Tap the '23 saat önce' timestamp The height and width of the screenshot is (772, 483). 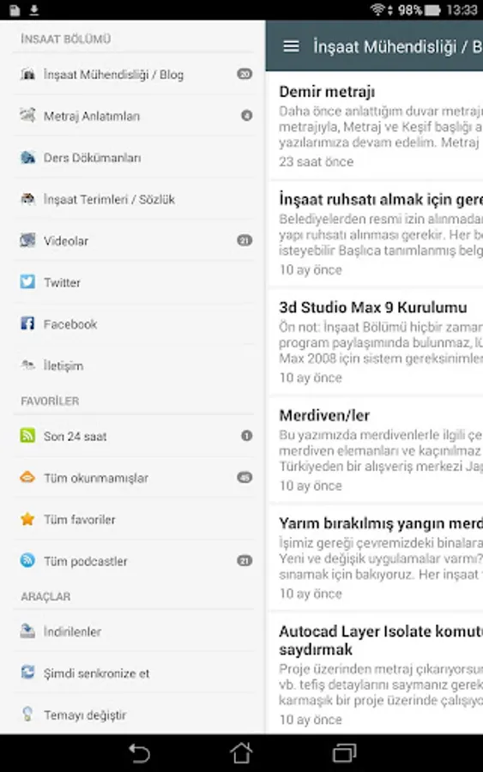pyautogui.click(x=316, y=161)
